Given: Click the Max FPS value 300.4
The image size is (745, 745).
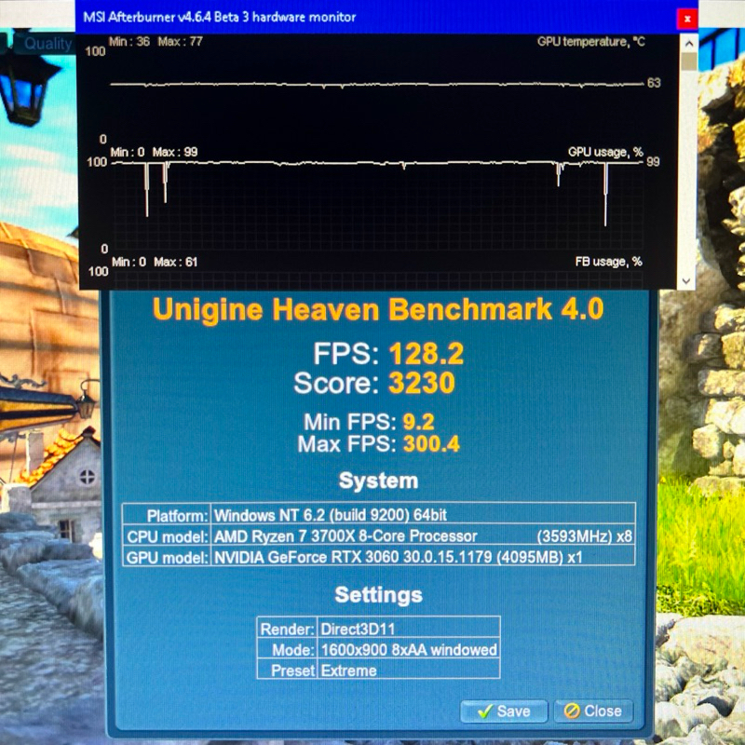Looking at the screenshot, I should (x=431, y=444).
